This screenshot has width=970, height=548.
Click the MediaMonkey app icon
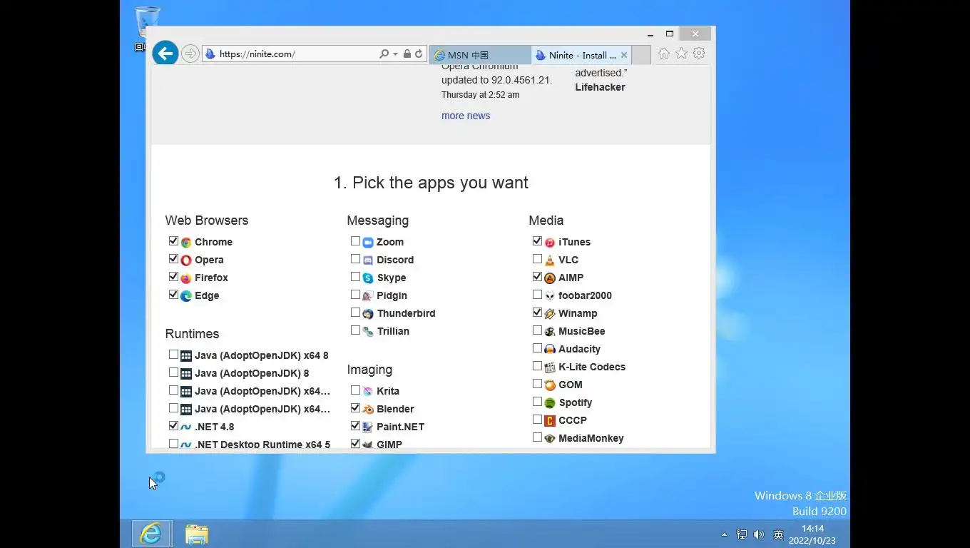(550, 439)
